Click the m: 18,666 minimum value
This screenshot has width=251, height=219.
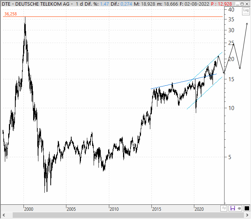pos(167,4)
